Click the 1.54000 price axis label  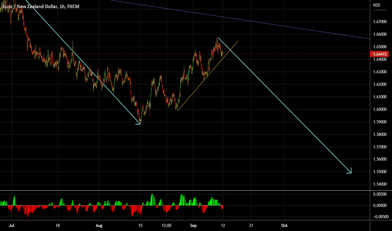pos(380,184)
